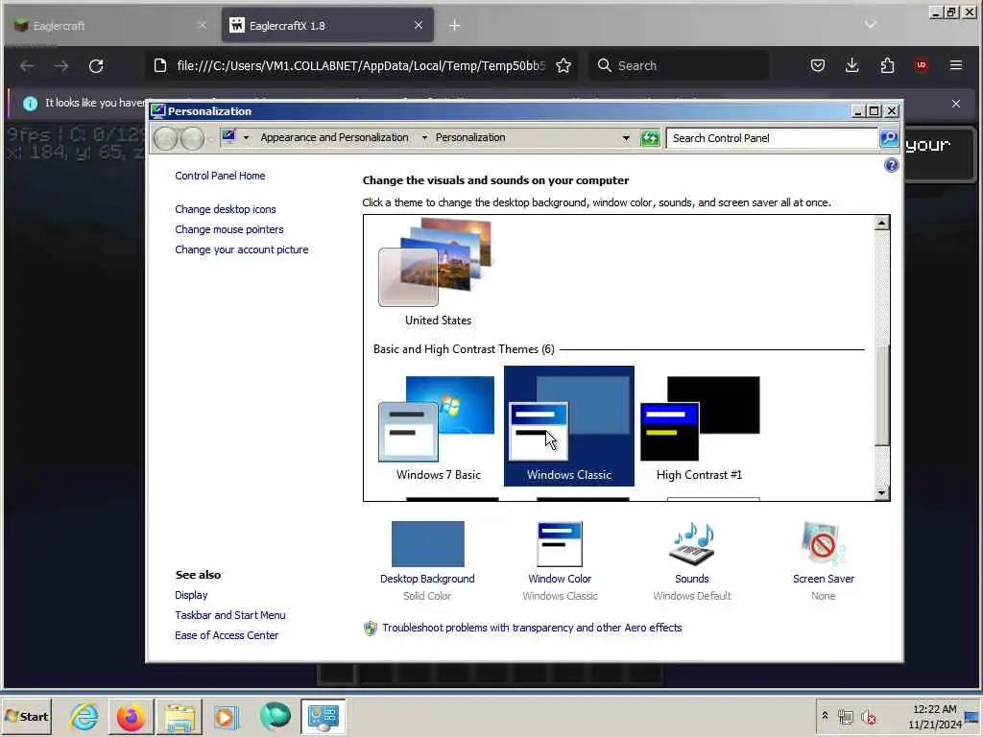983x737 pixels.
Task: Close the EaglercraftX 1.8 tab
Action: coord(419,25)
